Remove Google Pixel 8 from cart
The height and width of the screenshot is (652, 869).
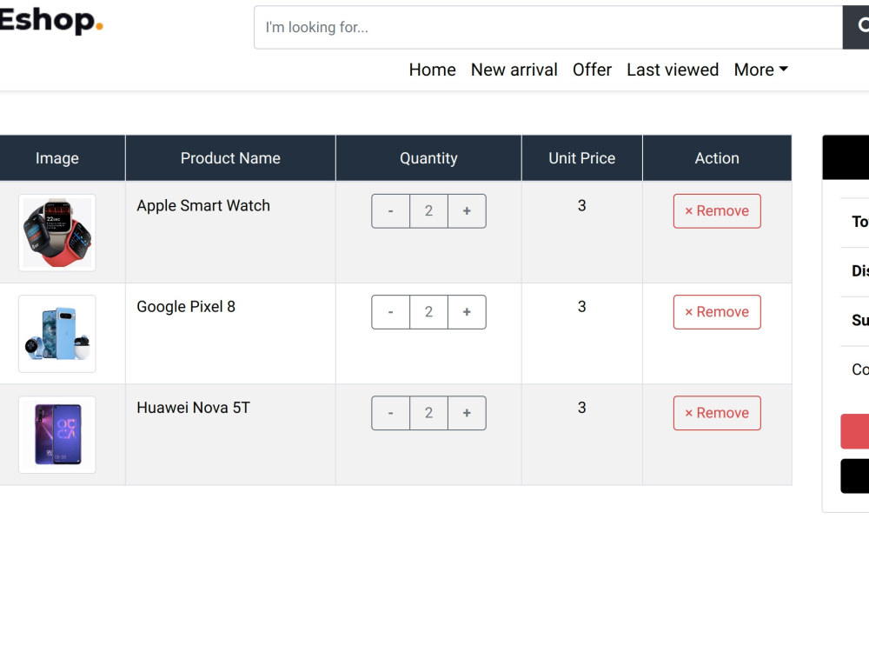coord(717,312)
